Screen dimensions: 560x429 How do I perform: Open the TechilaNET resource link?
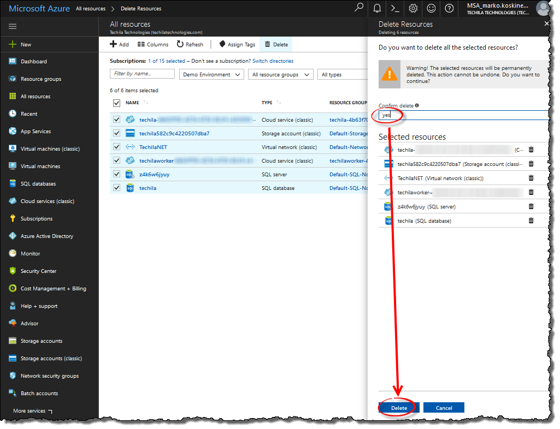tap(153, 147)
